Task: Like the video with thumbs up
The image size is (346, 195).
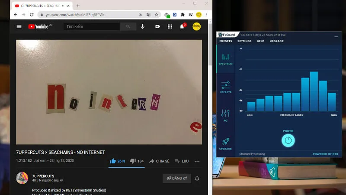Action: (113, 161)
